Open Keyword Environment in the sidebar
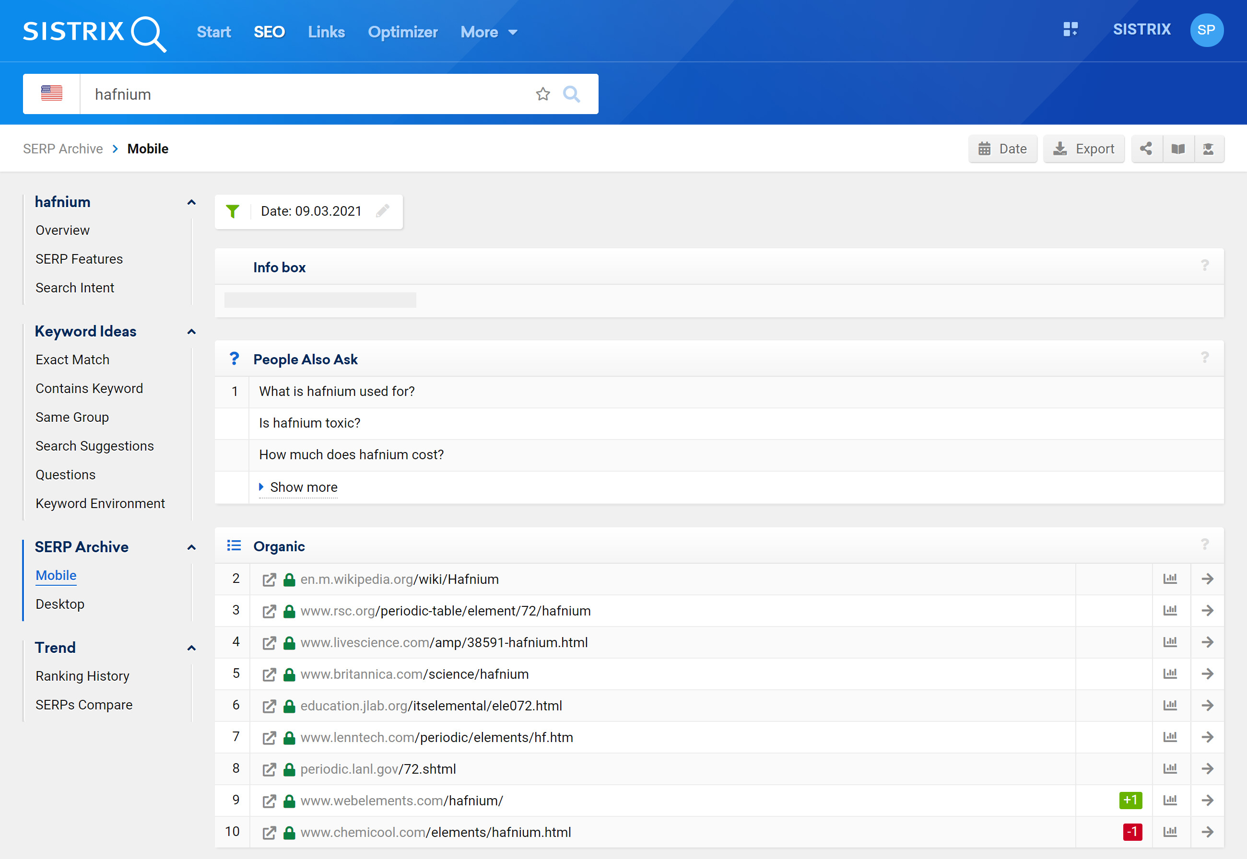Image resolution: width=1247 pixels, height=859 pixels. click(100, 503)
